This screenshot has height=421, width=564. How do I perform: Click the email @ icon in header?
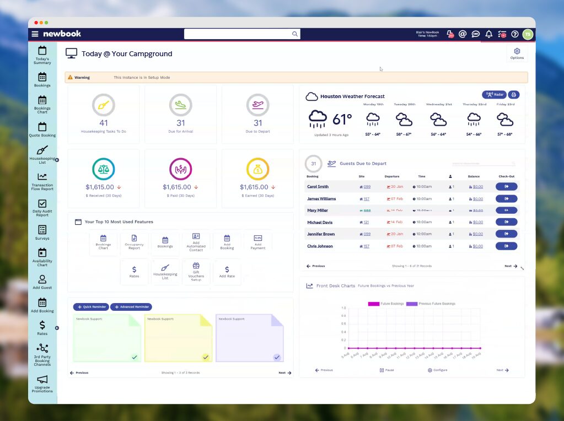463,34
